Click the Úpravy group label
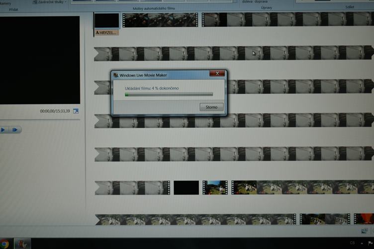The image size is (374, 249). [267, 7]
